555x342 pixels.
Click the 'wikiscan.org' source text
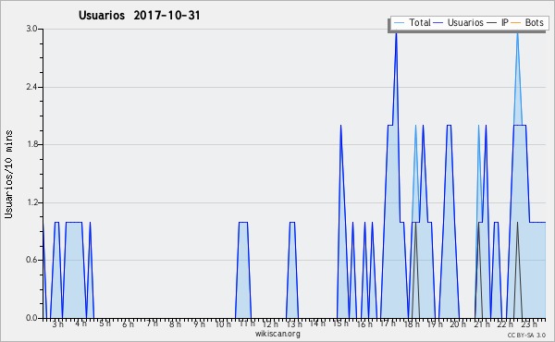tap(277, 334)
